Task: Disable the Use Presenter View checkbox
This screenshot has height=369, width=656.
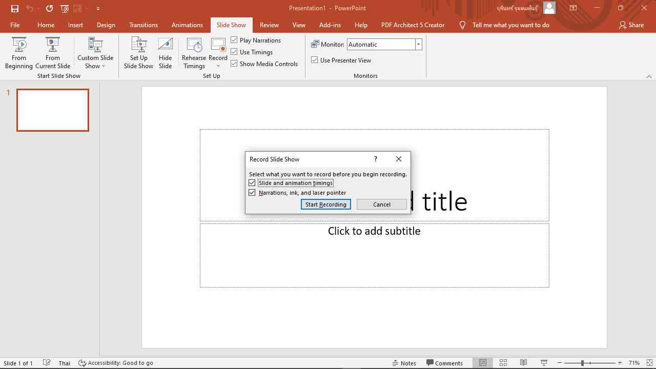Action: click(315, 60)
